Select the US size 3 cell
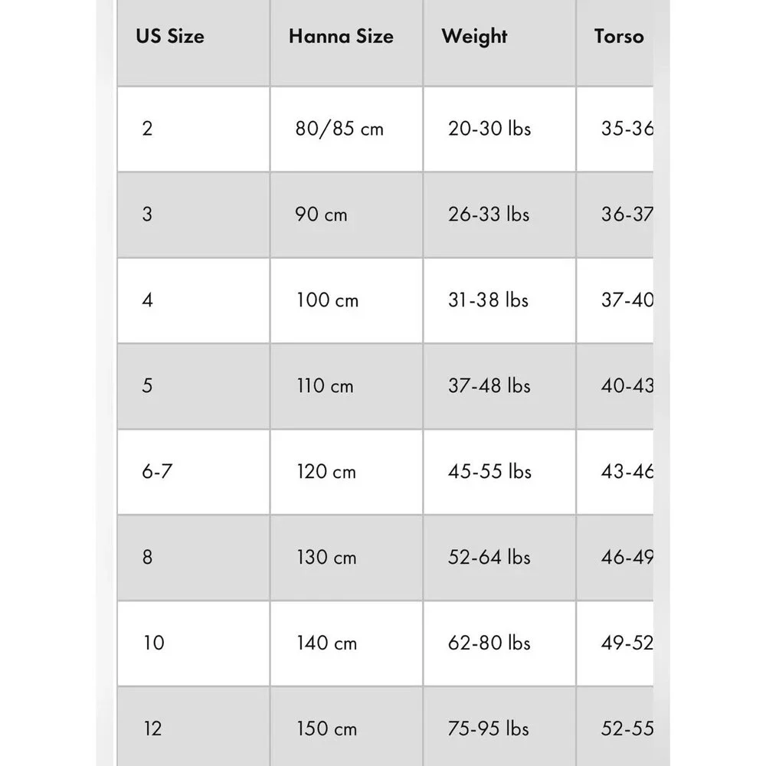The width and height of the screenshot is (766, 766). click(194, 214)
